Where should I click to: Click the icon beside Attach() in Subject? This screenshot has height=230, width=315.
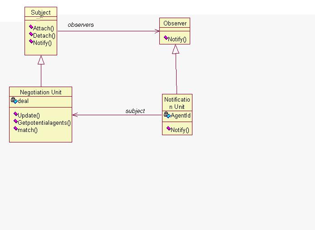point(31,27)
